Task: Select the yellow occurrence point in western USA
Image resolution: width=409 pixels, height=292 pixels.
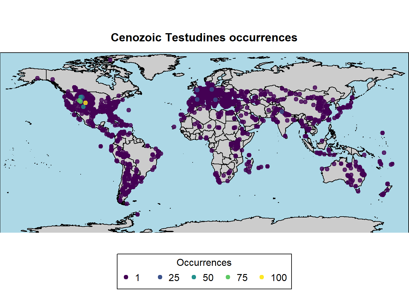Action: coord(86,103)
